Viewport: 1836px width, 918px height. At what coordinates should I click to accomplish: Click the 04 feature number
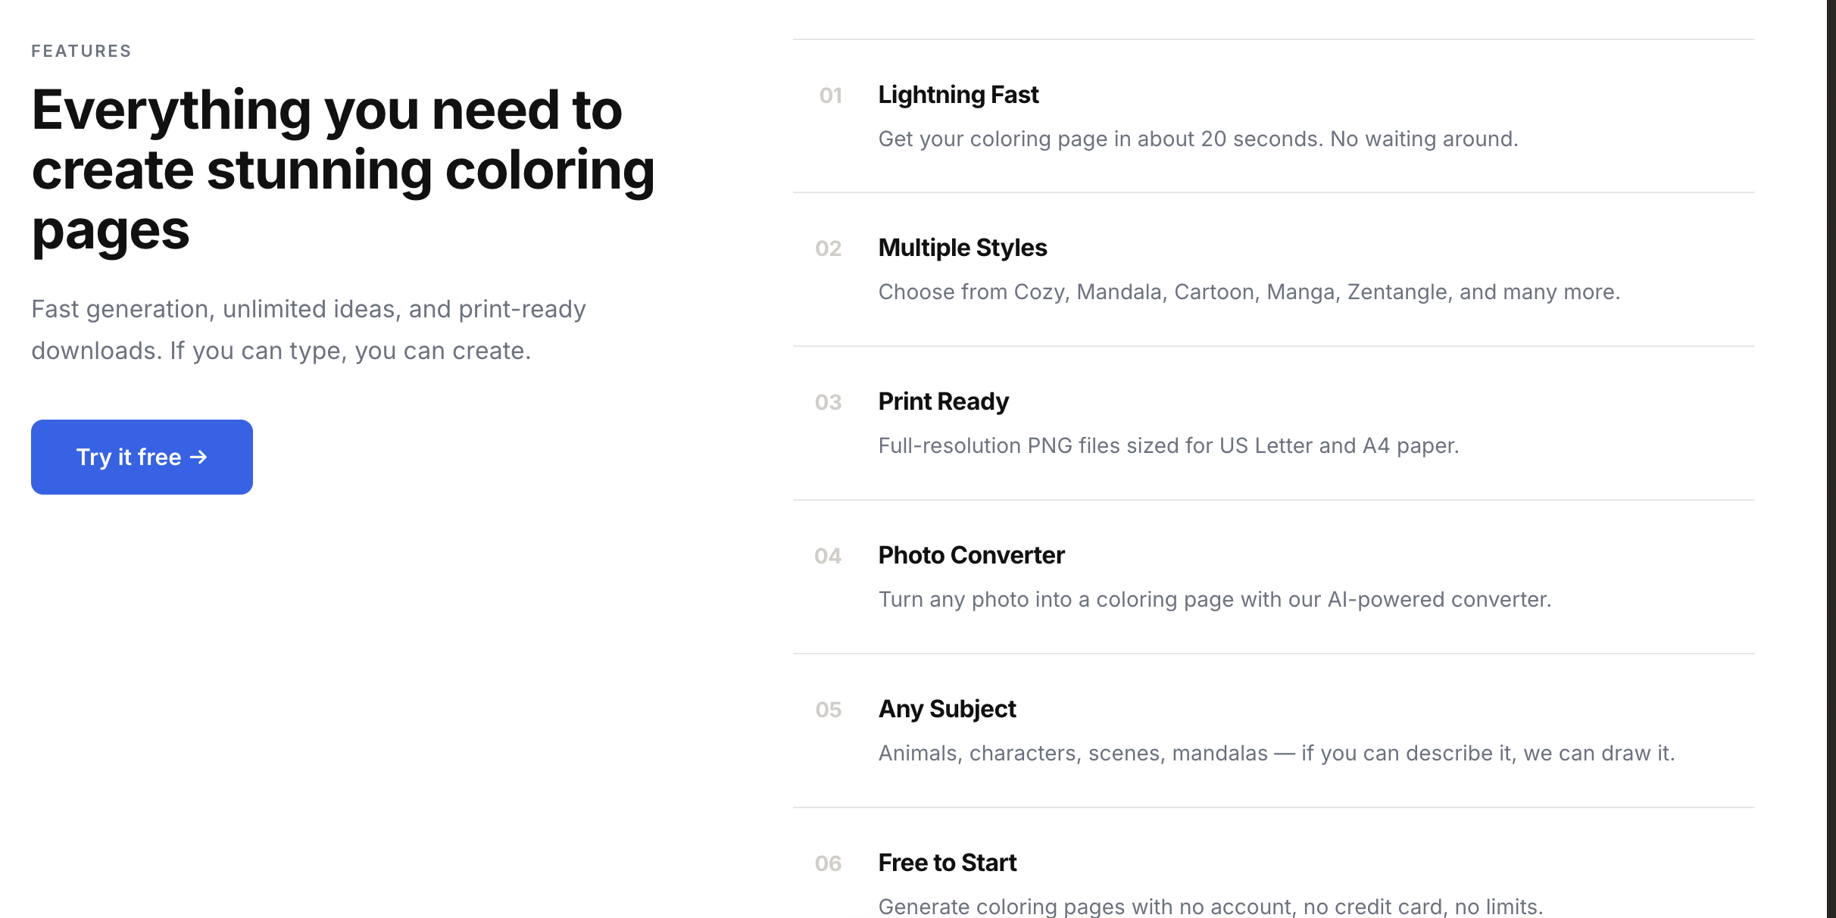[828, 556]
